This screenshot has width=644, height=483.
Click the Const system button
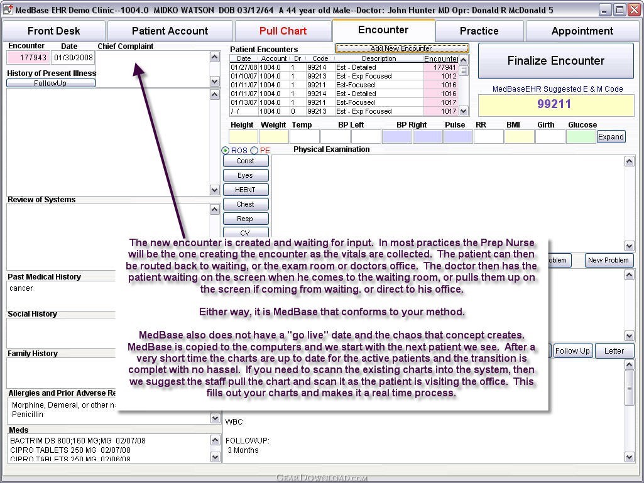coord(246,161)
